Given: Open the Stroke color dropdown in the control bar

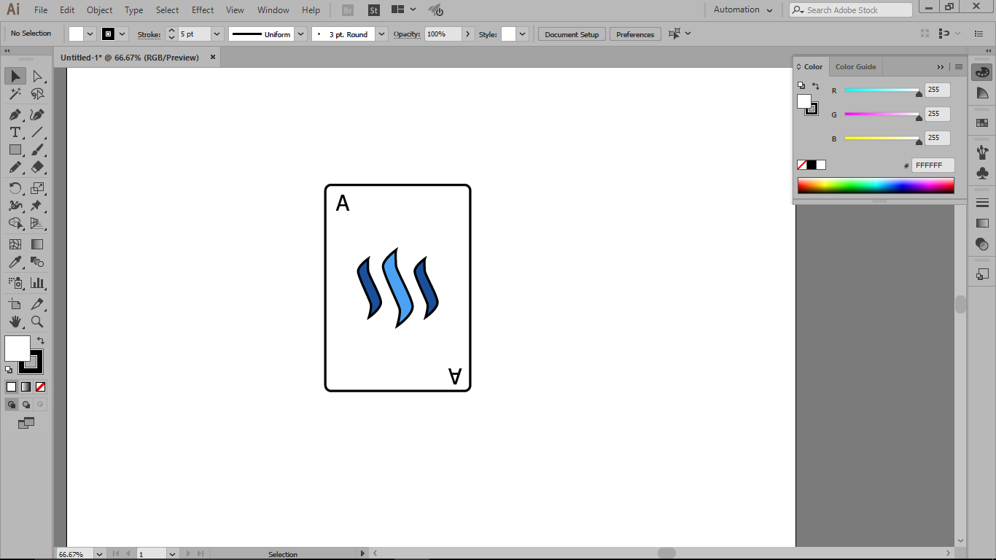Looking at the screenshot, I should [x=122, y=34].
